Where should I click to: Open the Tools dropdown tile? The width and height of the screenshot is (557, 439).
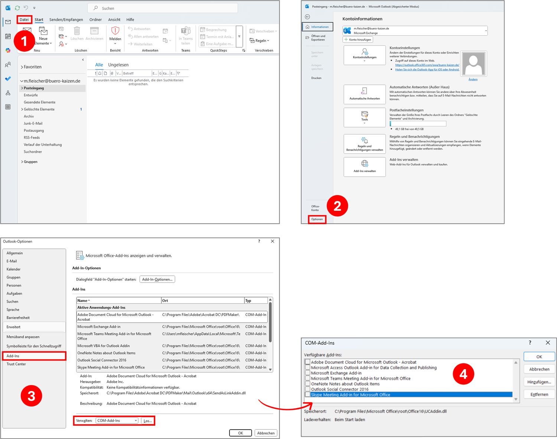[365, 117]
